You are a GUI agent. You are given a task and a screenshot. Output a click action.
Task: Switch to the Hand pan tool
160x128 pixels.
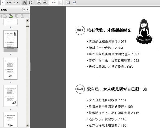[x=30, y=2]
